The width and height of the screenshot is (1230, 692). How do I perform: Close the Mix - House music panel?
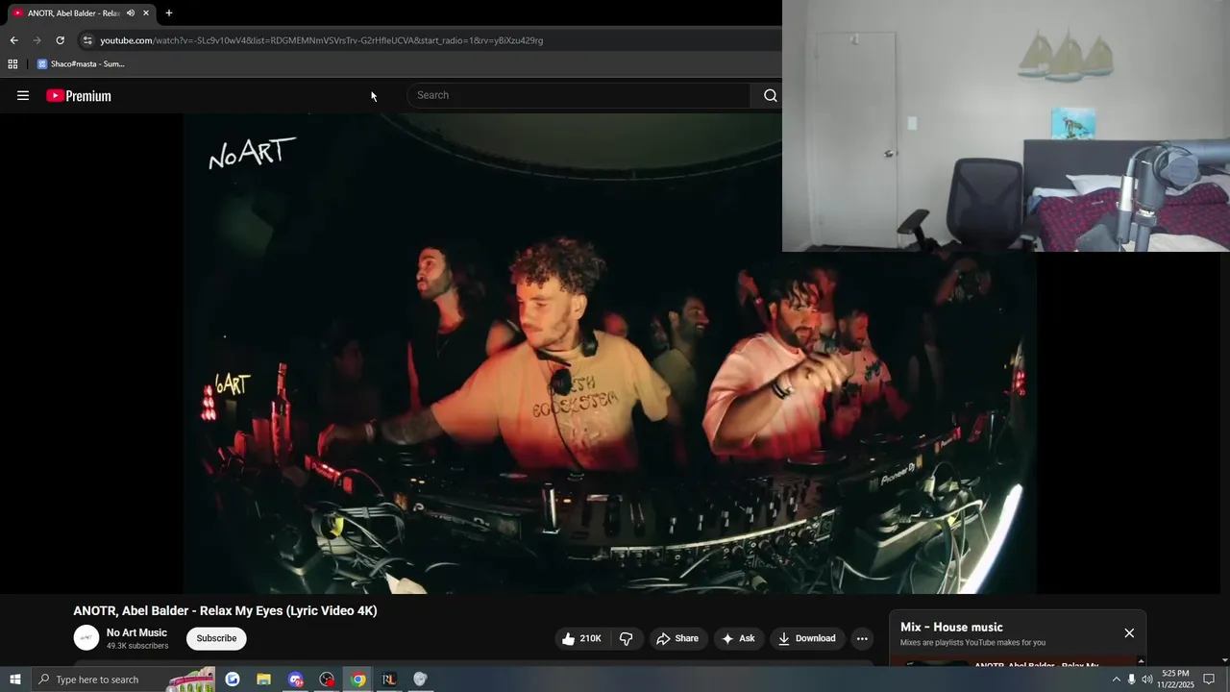click(x=1129, y=633)
